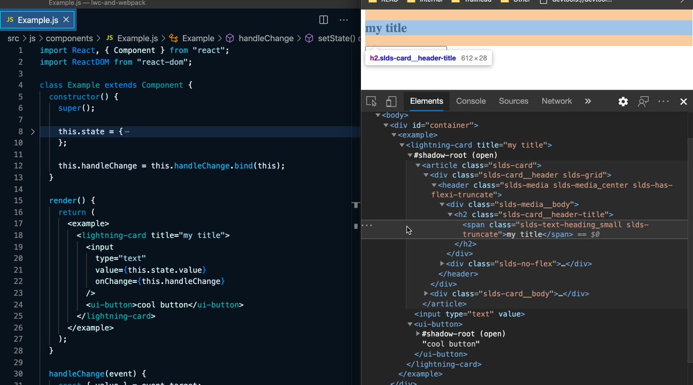693x385 pixels.
Task: Open DevTools settings with the gear icon
Action: click(623, 101)
